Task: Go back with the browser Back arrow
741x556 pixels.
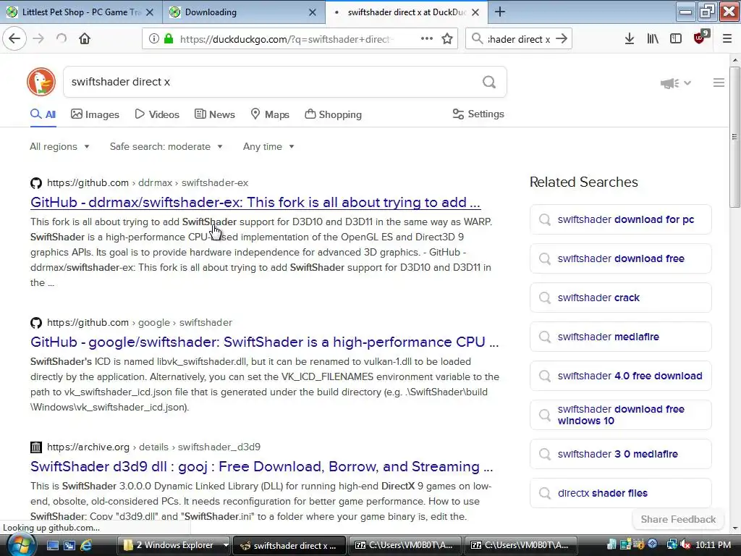Action: (14, 39)
